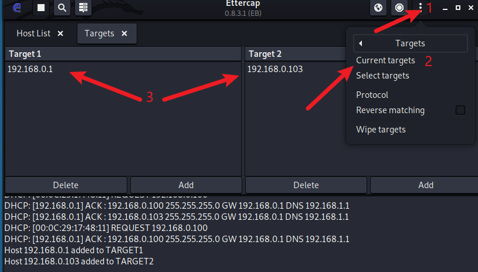Image resolution: width=478 pixels, height=272 pixels.
Task: Go back using Targets submenu header arrow
Action: (361, 43)
